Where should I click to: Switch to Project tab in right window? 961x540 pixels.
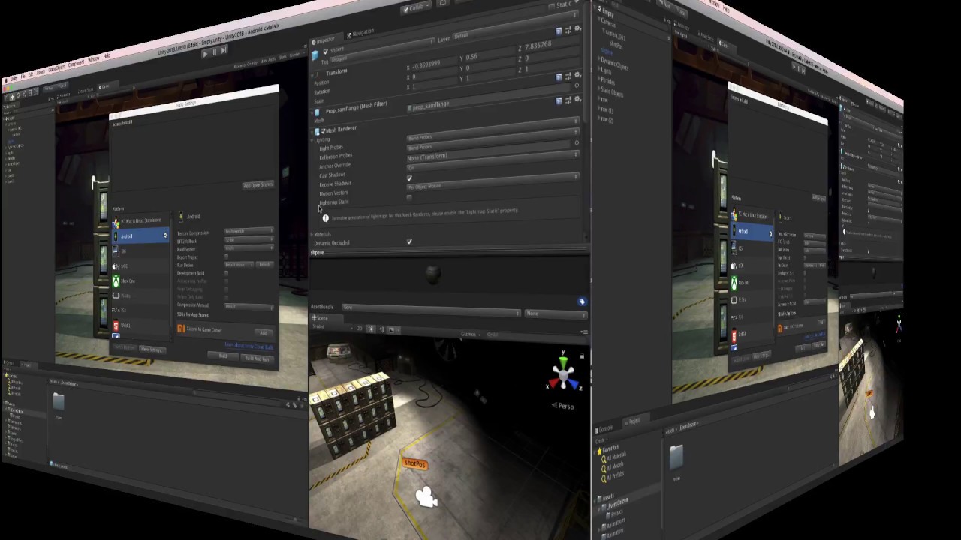[634, 421]
